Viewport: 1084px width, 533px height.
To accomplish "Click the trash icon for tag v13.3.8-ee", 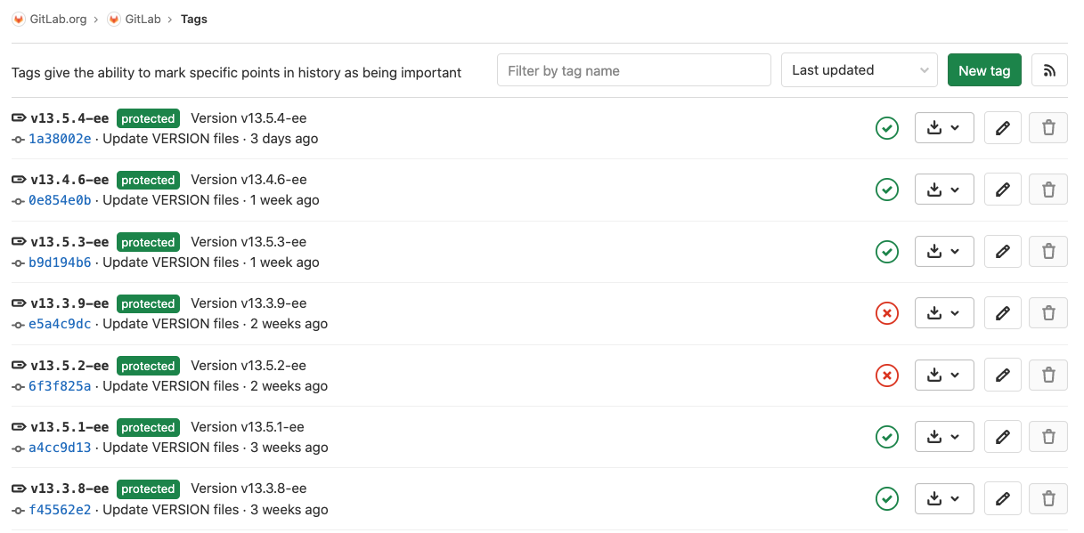I will coord(1047,498).
